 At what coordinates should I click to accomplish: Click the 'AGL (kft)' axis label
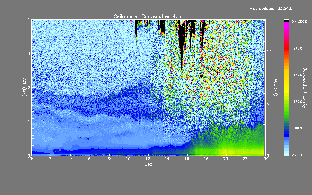275,87
